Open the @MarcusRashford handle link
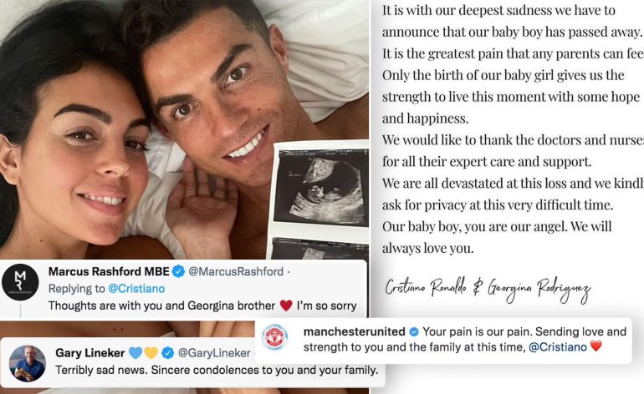The image size is (644, 394). coord(236,271)
